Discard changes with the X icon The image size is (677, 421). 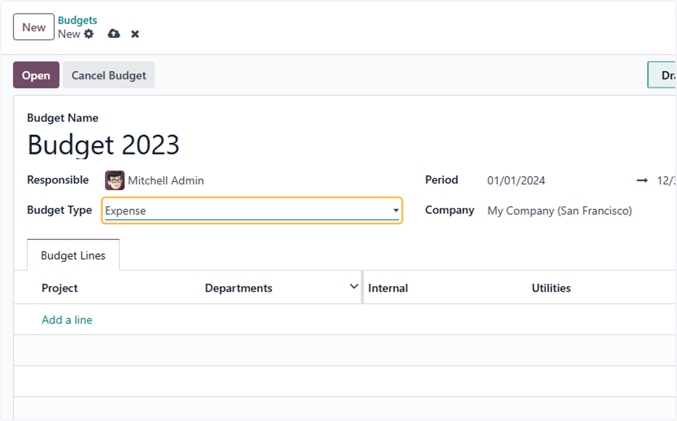coord(135,34)
